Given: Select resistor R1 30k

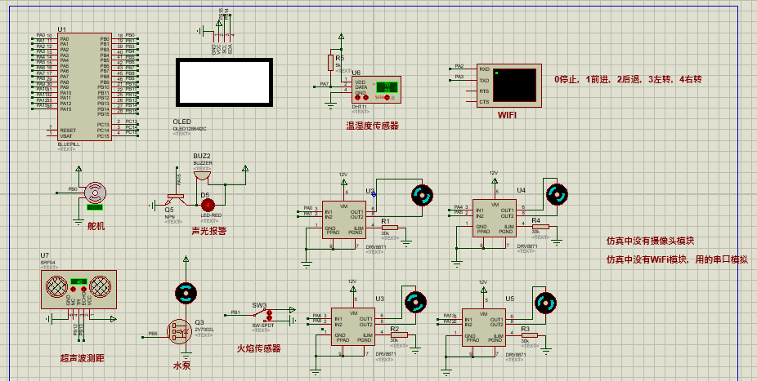Looking at the screenshot, I should click(390, 228).
